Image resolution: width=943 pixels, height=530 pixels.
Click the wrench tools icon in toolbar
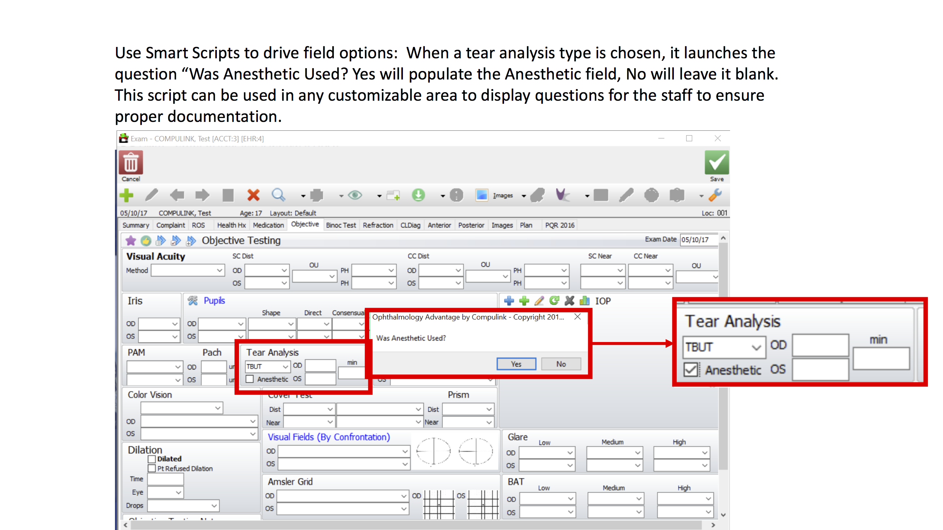pyautogui.click(x=715, y=195)
